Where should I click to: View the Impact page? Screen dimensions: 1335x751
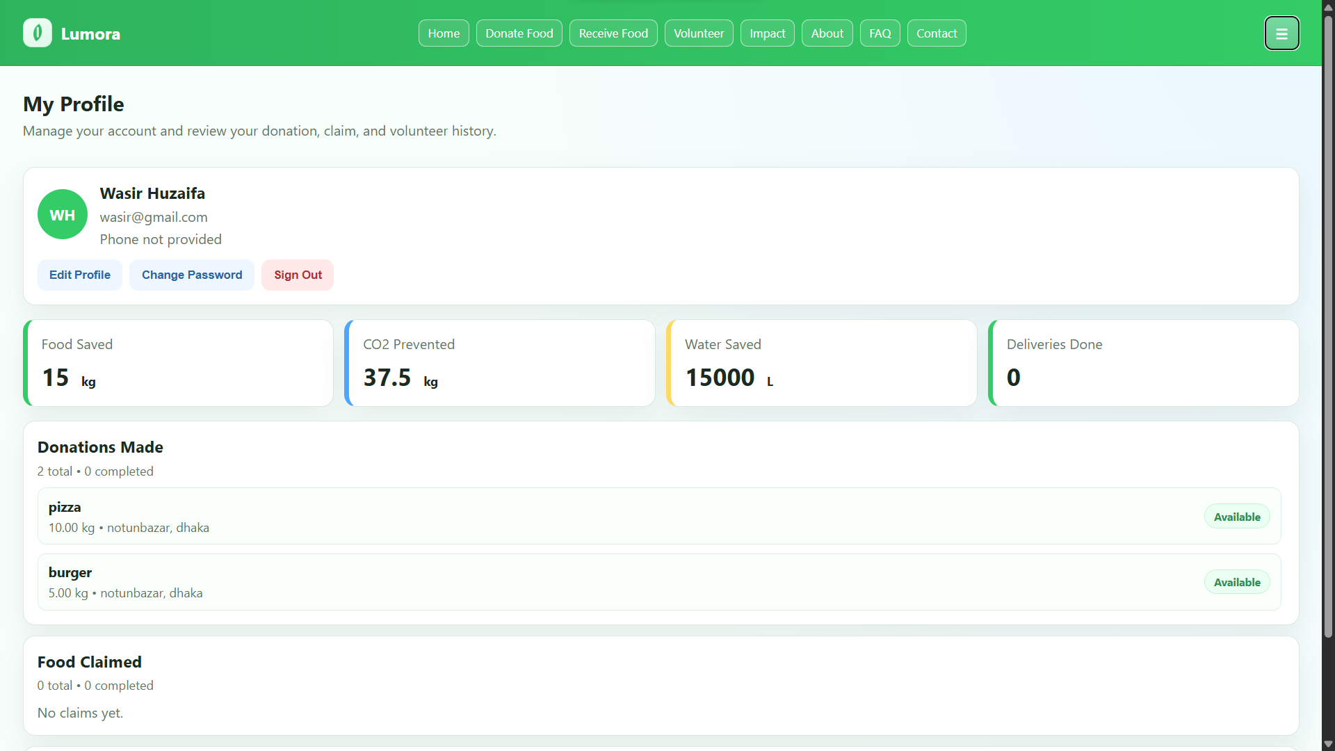pos(767,33)
